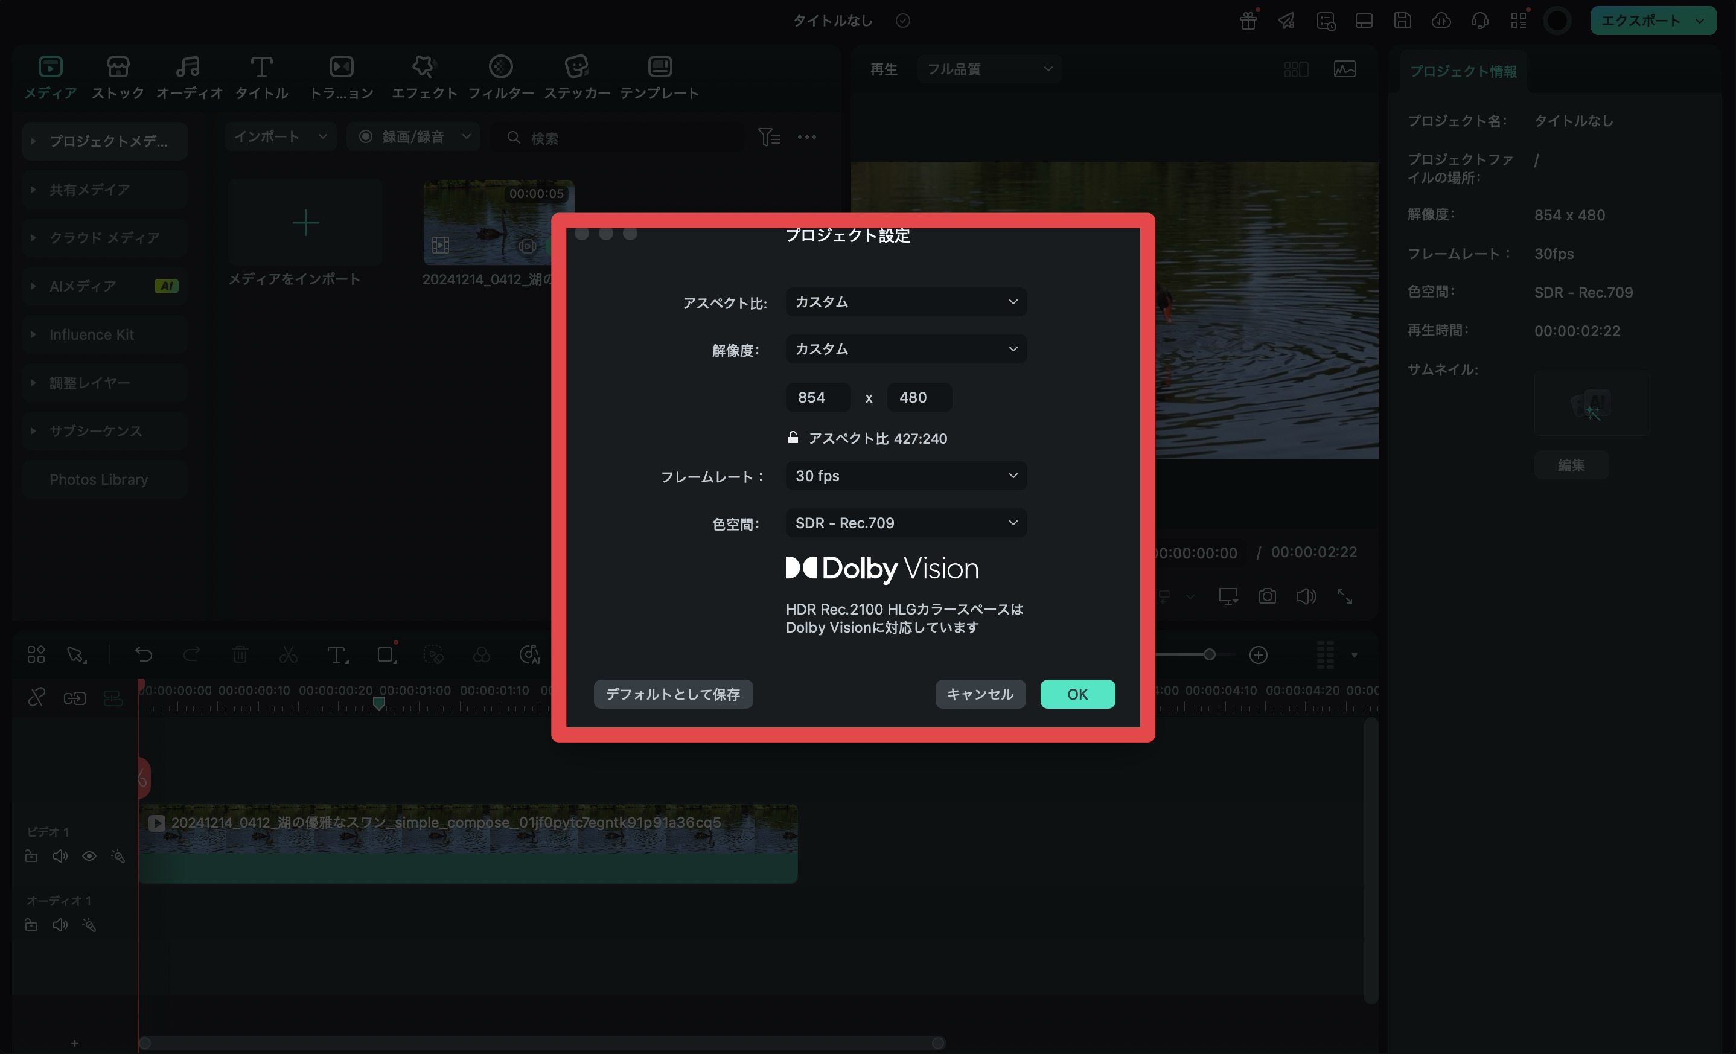Open the Stickers tab icon
Screen dimensions: 1736x1054
pos(577,67)
